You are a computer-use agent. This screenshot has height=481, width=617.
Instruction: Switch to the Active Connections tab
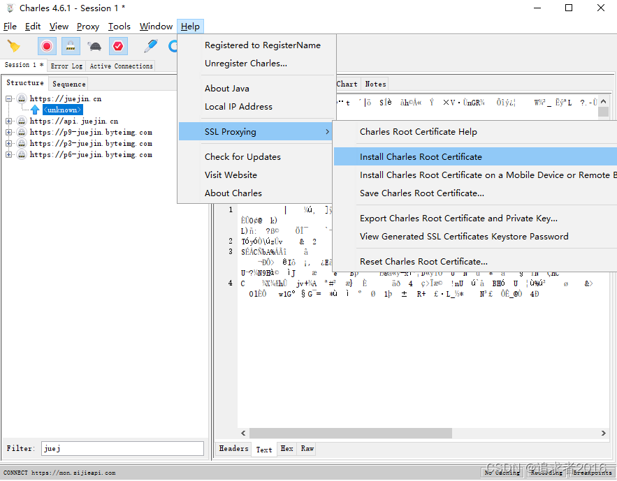[x=121, y=66]
